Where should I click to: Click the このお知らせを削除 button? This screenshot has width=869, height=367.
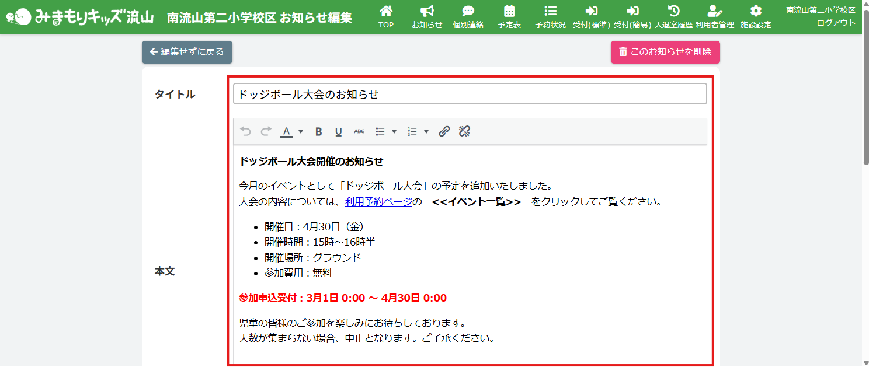[x=665, y=52]
